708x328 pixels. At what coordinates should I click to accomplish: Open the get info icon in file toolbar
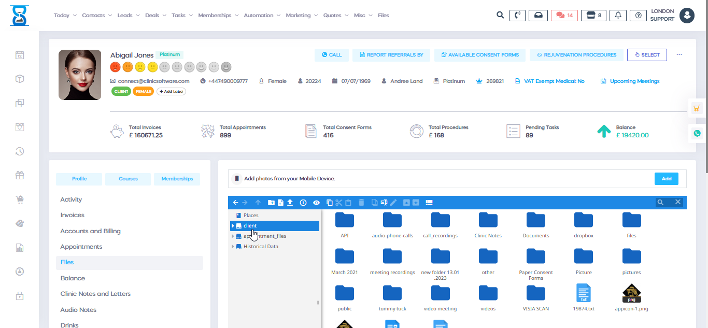[304, 203]
